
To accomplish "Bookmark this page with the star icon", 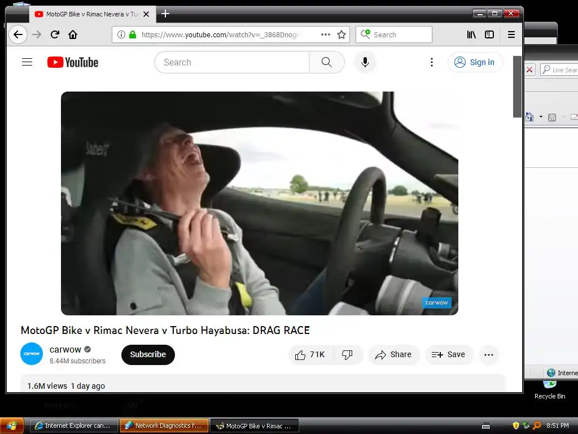I will pyautogui.click(x=341, y=34).
